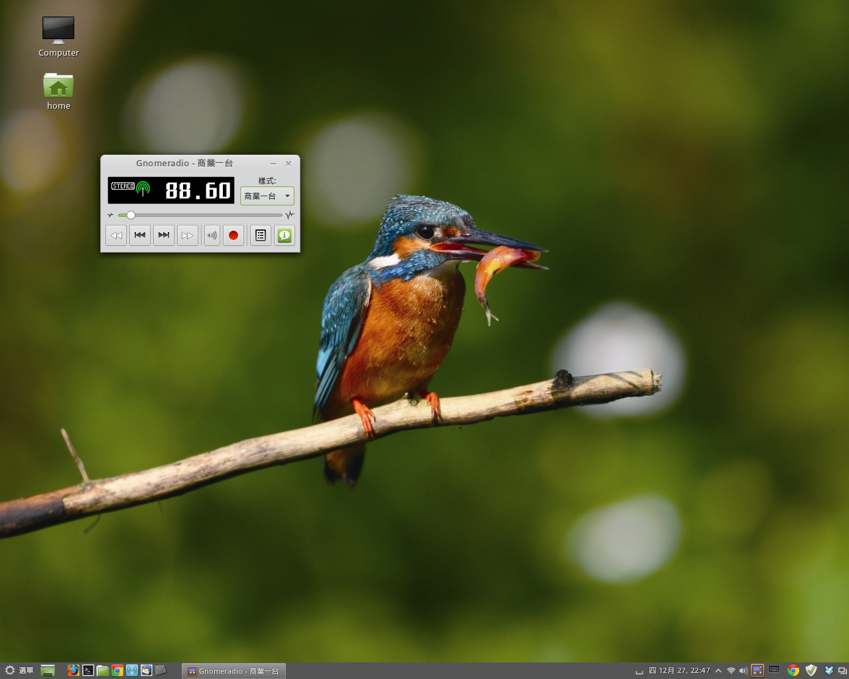Viewport: 849px width, 679px height.
Task: Close the Gnomeradio window
Action: (x=289, y=163)
